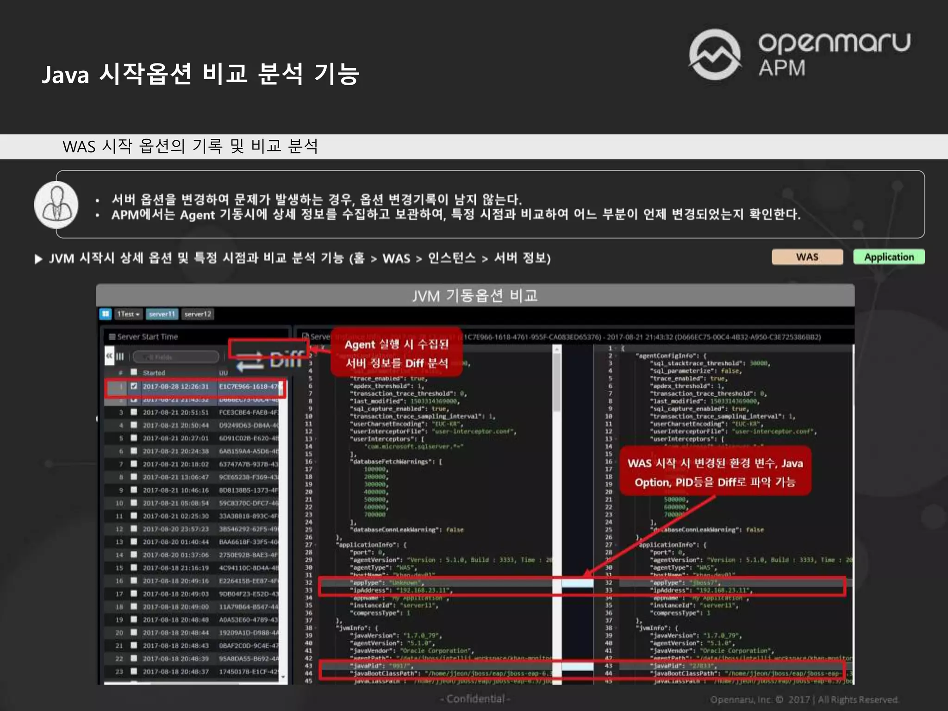Select the UUID cell E1C7E966-1618-47
Image resolution: width=948 pixels, height=711 pixels.
(x=249, y=386)
